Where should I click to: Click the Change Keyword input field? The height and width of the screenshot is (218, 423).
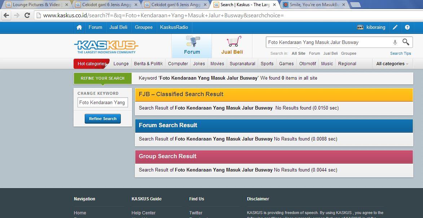click(x=103, y=102)
